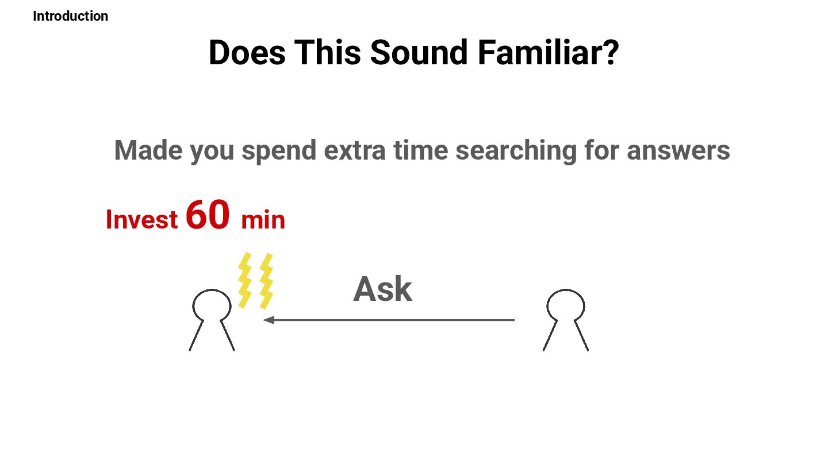Select the horizontal arrow line
Screen dimensions: 828x465
[389, 320]
